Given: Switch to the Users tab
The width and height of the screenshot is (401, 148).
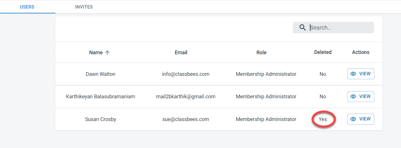Looking at the screenshot, I should point(27,7).
